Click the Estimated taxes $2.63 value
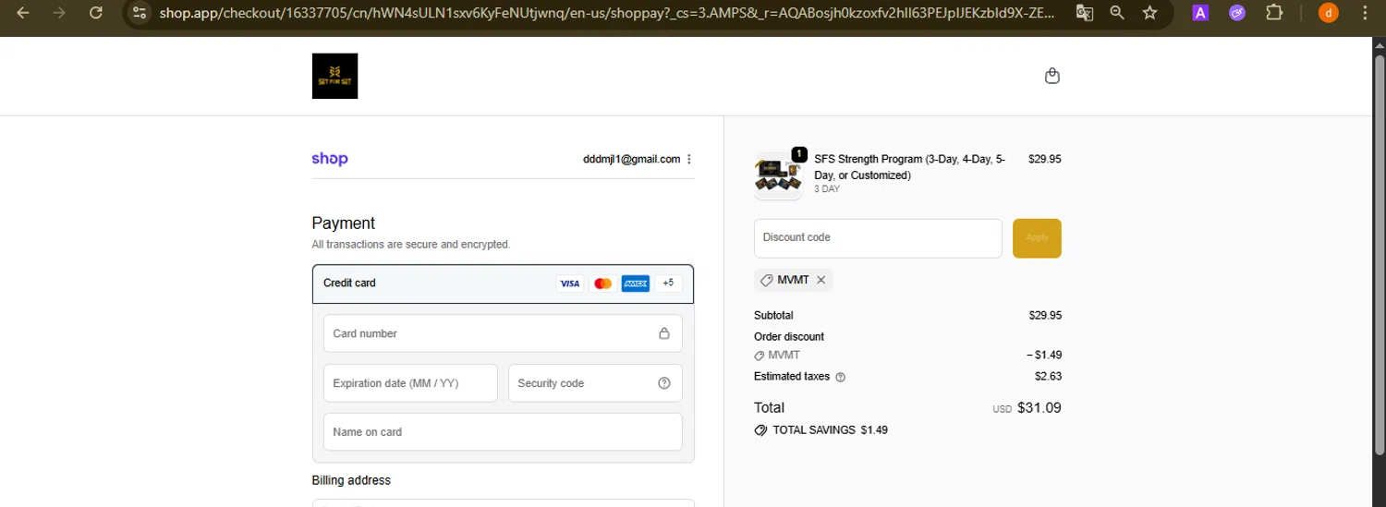Screen dimensions: 1386x507 pyautogui.click(x=1048, y=376)
